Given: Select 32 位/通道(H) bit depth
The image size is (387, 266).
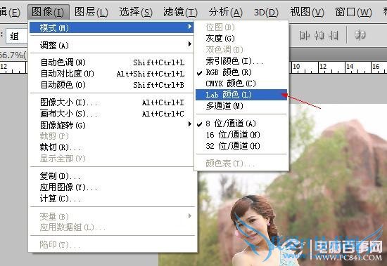Looking at the screenshot, I should coord(241,146).
